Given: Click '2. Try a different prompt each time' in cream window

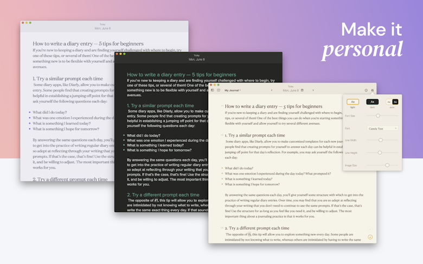Looking at the screenshot, I should 257,228.
